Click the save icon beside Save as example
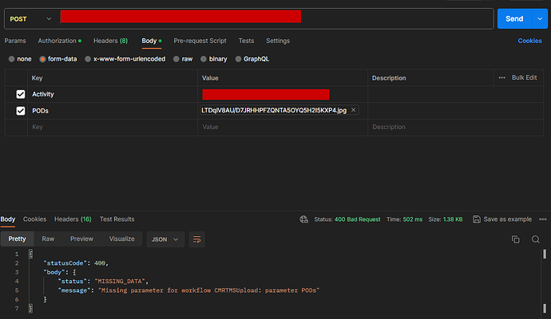Viewport: 551px width, 319px height. click(477, 219)
